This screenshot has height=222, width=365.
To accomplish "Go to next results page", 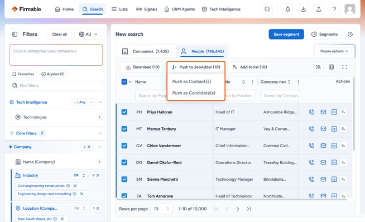I will (x=238, y=209).
